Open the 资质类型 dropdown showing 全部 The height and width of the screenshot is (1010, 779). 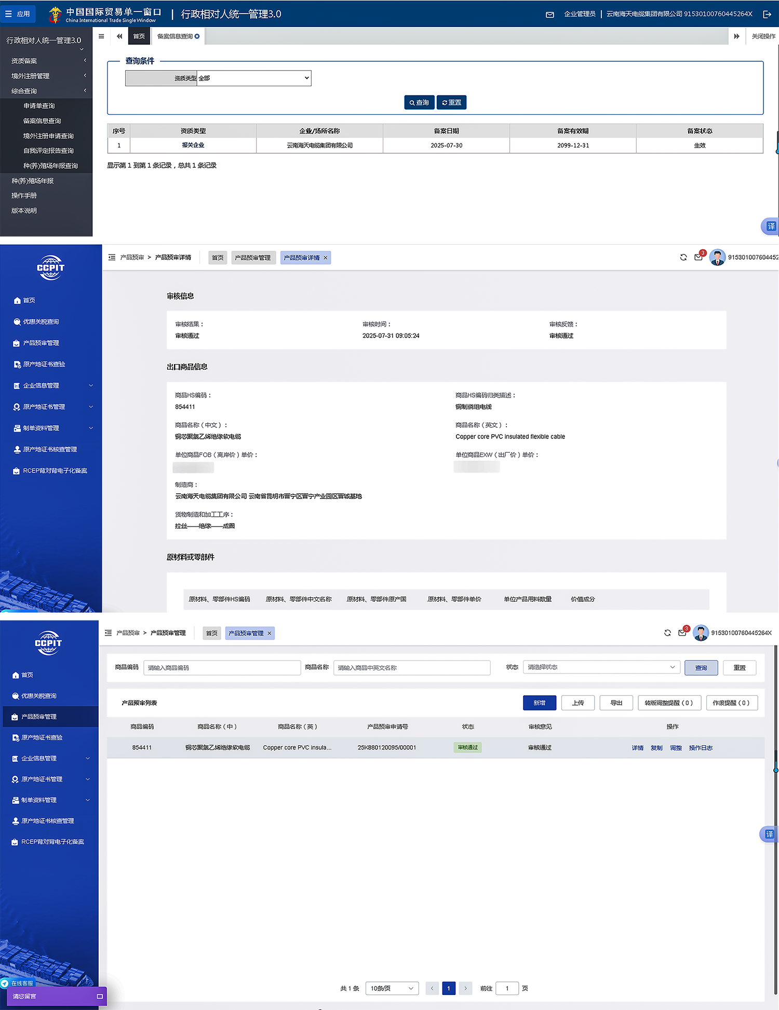(x=253, y=78)
